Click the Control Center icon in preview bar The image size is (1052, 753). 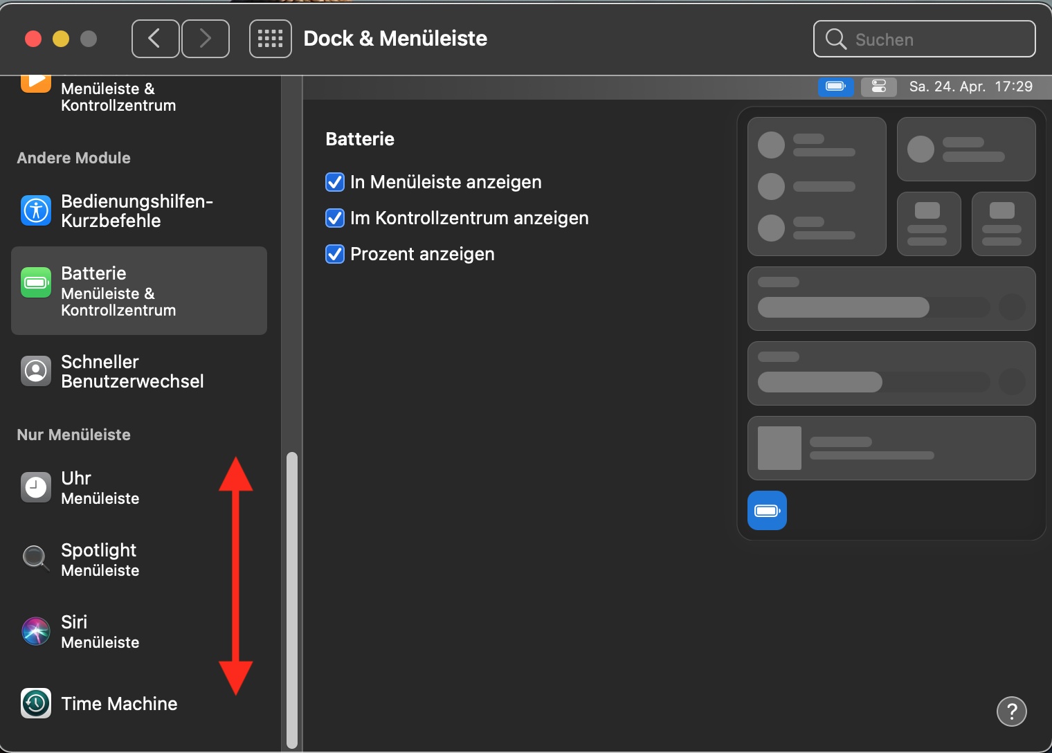coord(879,87)
